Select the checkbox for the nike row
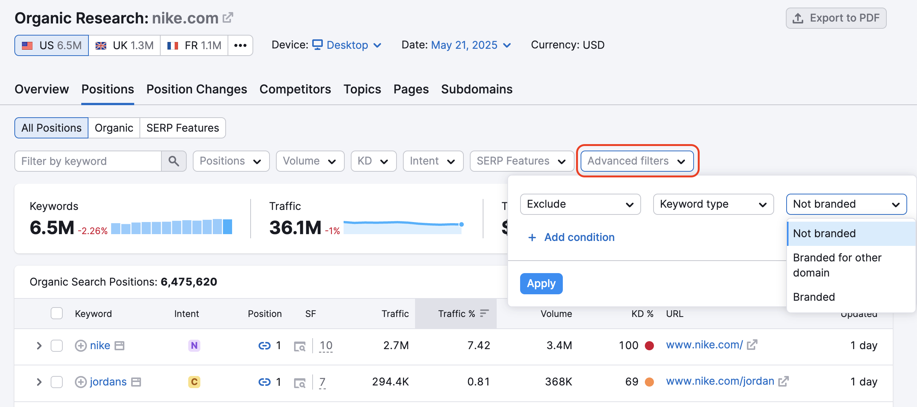 click(x=57, y=345)
